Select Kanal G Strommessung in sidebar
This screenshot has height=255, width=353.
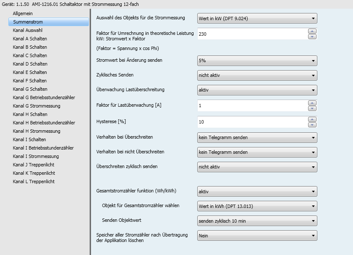tap(37, 106)
